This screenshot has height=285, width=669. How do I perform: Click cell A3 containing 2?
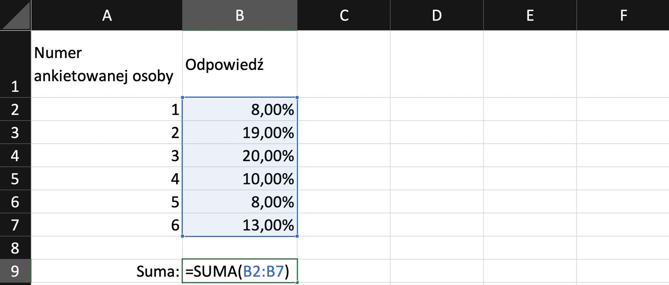[x=107, y=132]
